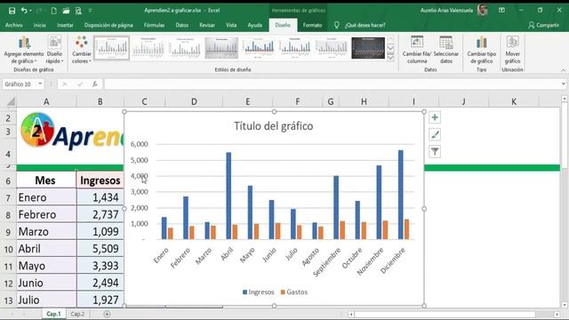The width and height of the screenshot is (569, 320).
Task: Click the blue Abril bar in chart
Action: pyautogui.click(x=228, y=196)
